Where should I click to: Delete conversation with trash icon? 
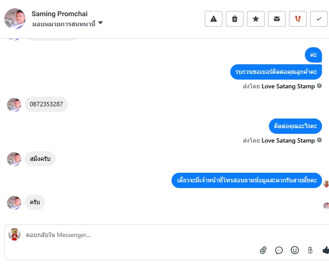pos(235,19)
